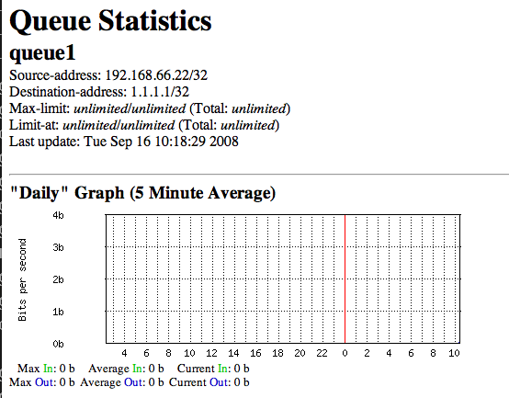Image resolution: width=509 pixels, height=398 pixels.
Task: Select the queue1 title text
Action: 42,52
